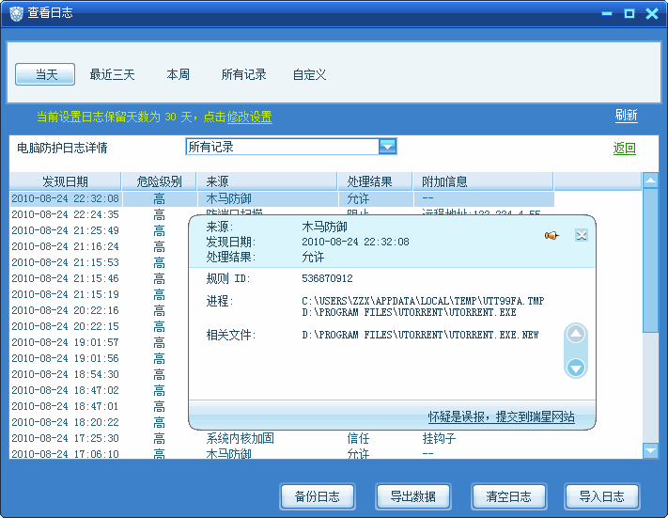Screen dimensions: 668x518
Task: Click the 所有记录 combo box field
Action: 291,147
